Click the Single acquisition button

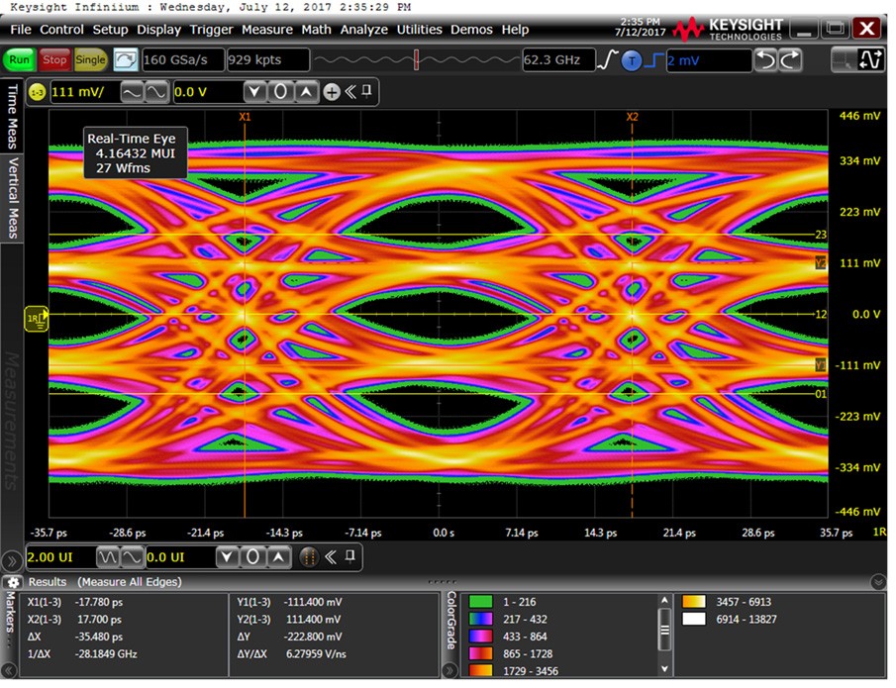pyautogui.click(x=90, y=59)
